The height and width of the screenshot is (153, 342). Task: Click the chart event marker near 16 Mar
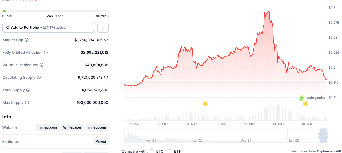306,104
